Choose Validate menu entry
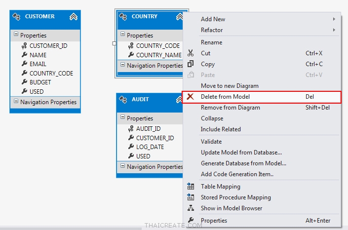Screen dimensions: 348x230 [262, 142]
